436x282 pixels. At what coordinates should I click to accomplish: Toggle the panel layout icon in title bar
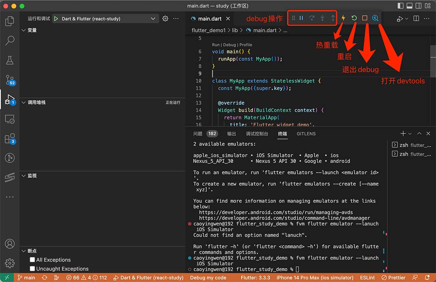(410, 6)
